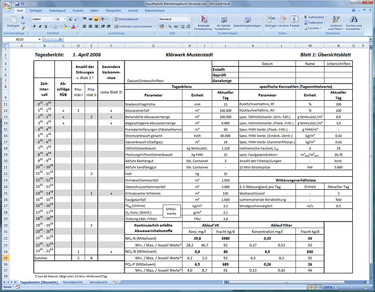
Task: Open the Name Box dropdown showing AE35
Action: tap(40, 39)
